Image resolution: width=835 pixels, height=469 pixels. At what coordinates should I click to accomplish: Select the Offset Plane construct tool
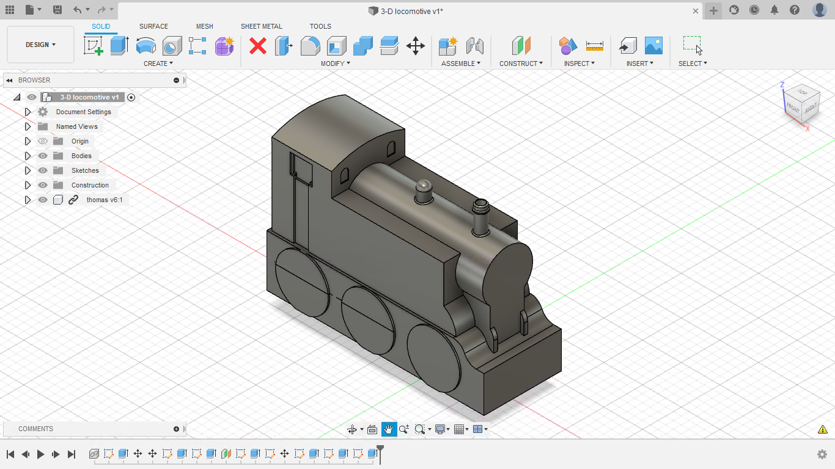pyautogui.click(x=521, y=46)
